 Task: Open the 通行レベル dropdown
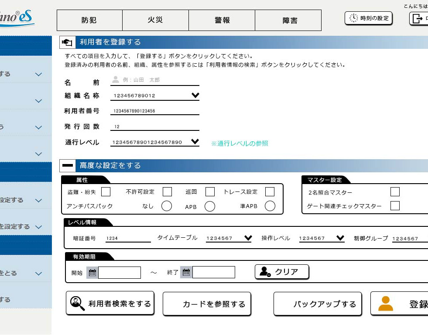(x=155, y=142)
